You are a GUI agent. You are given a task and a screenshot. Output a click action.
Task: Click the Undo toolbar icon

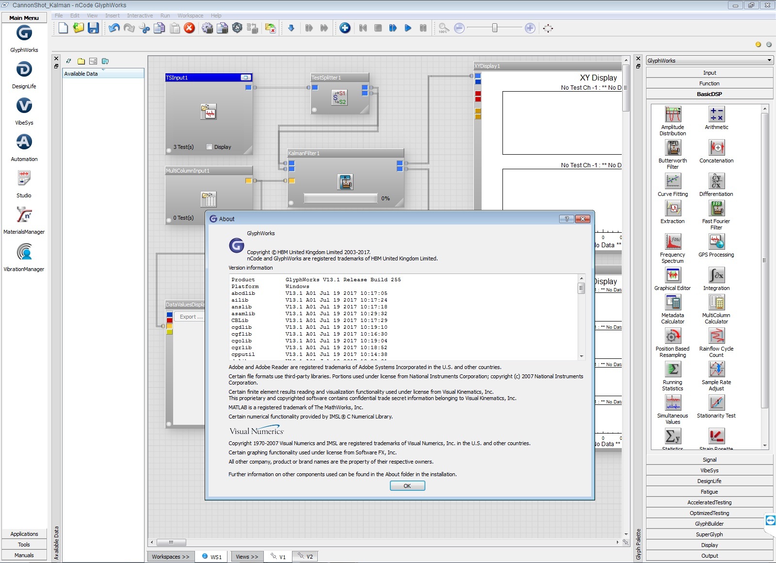click(x=114, y=28)
